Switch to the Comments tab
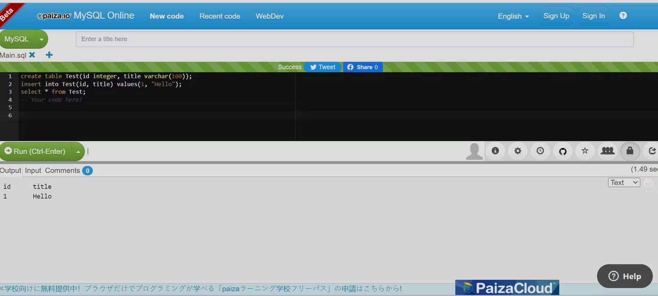 coord(62,170)
